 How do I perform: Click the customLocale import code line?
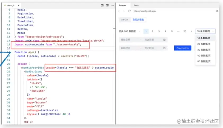[48, 45]
